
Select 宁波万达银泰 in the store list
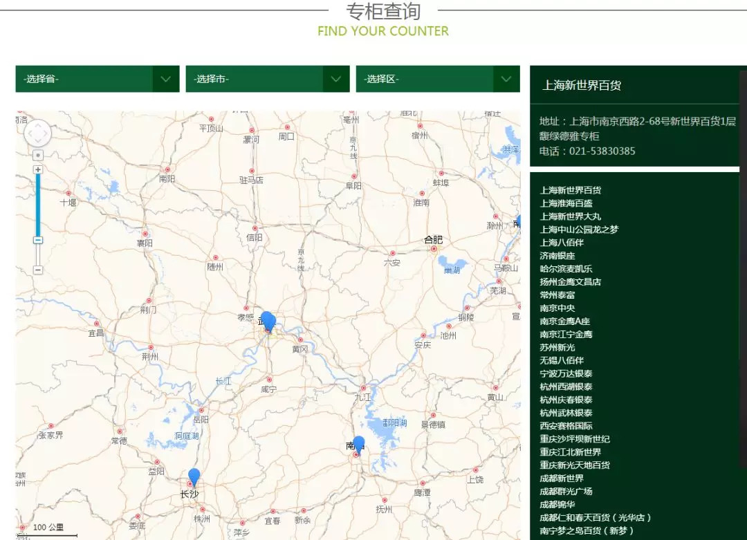coord(566,373)
